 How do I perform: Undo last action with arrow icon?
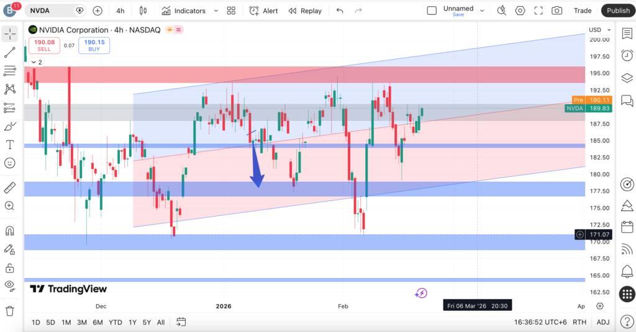coord(339,11)
